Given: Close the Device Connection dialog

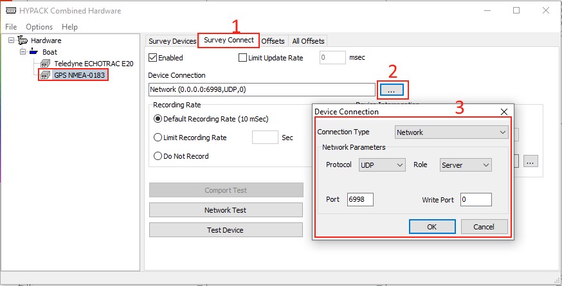Looking at the screenshot, I should click(503, 112).
